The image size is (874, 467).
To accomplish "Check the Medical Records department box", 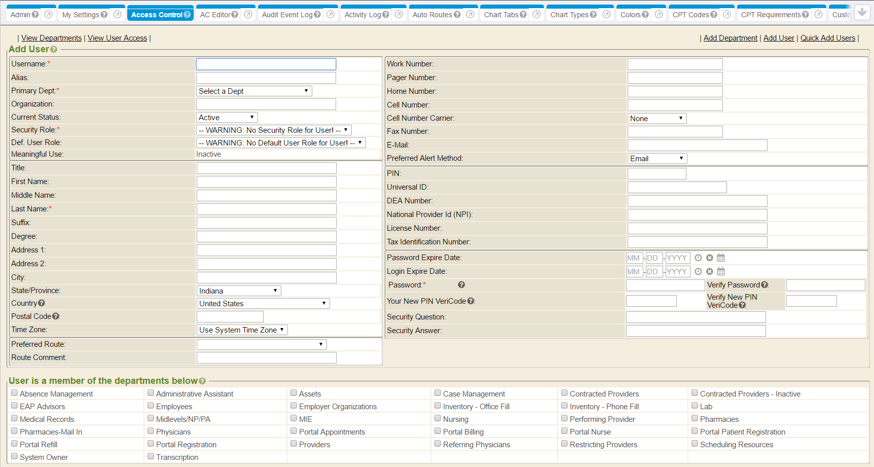I will click(15, 418).
